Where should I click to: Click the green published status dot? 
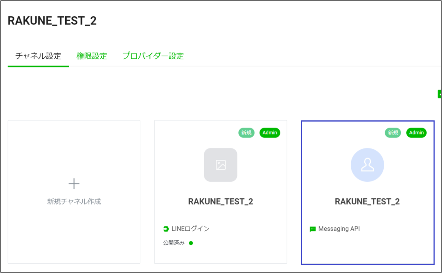pyautogui.click(x=191, y=243)
